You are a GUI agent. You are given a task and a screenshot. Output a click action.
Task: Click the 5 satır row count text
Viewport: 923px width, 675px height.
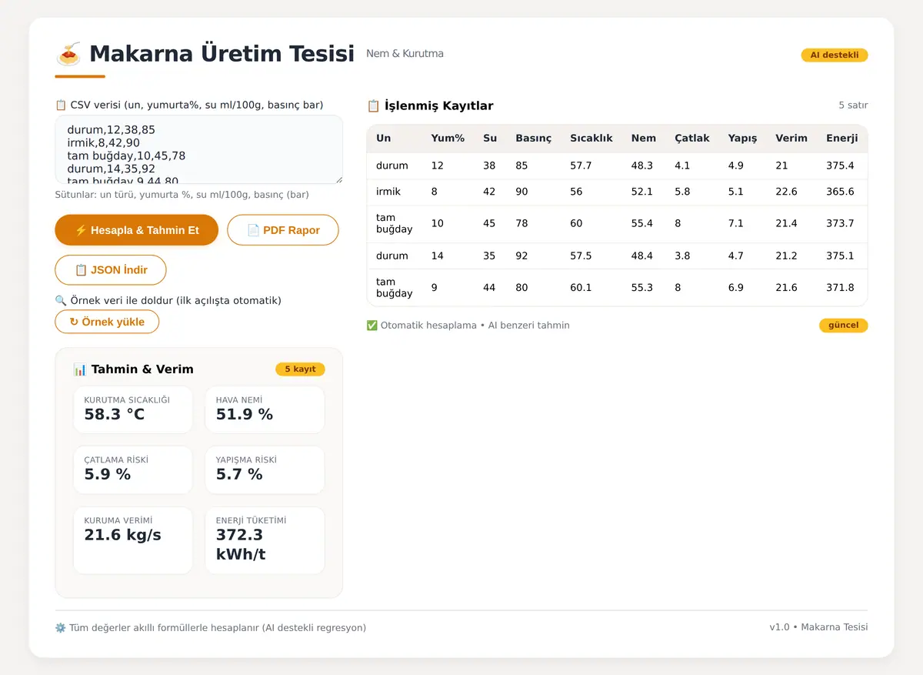853,105
